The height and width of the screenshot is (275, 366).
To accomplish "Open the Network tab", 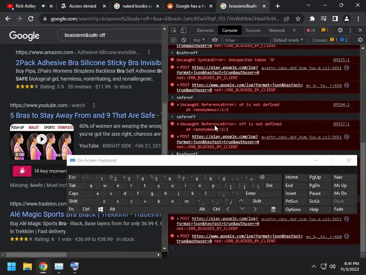I will coord(277,30).
